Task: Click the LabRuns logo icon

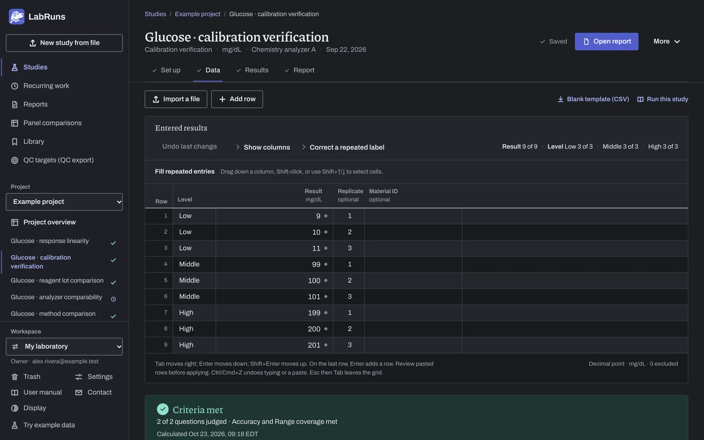Action: [17, 17]
